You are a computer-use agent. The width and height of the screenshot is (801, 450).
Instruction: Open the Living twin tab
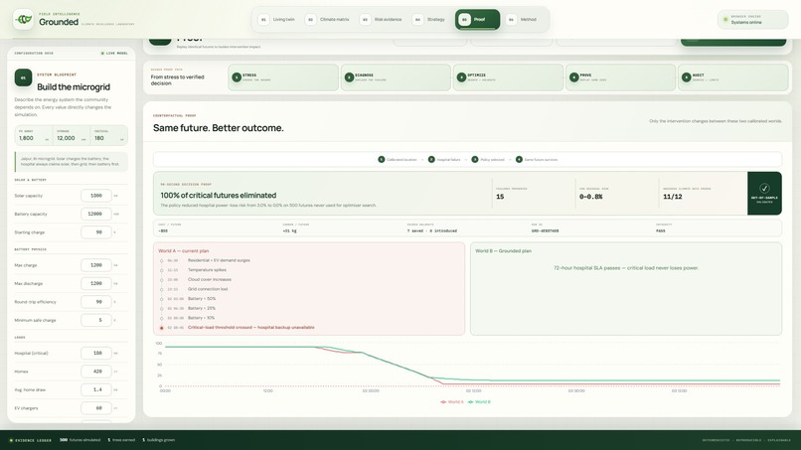click(277, 20)
